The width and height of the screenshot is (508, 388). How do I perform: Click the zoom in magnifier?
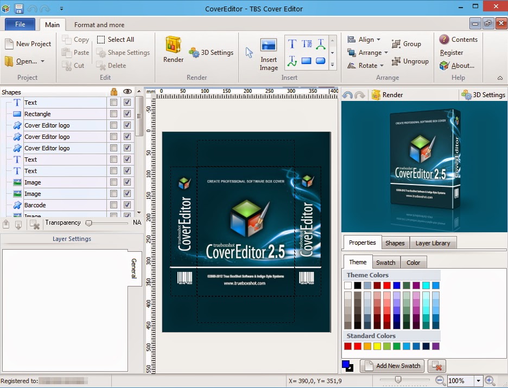pos(490,380)
